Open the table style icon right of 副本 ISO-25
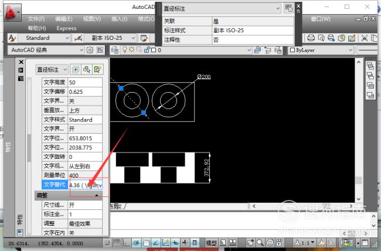 144,38
